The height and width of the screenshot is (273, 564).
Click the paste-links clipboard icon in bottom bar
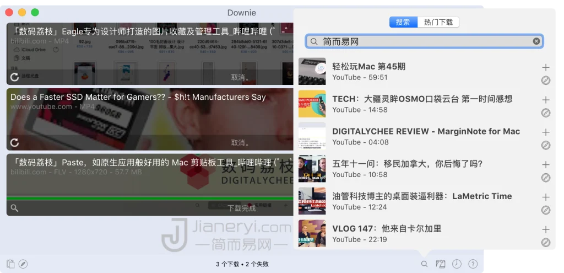click(x=10, y=264)
